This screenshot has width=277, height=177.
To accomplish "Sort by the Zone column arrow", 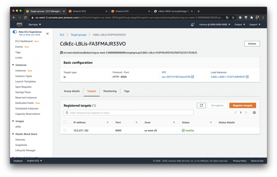I will click(x=174, y=123).
